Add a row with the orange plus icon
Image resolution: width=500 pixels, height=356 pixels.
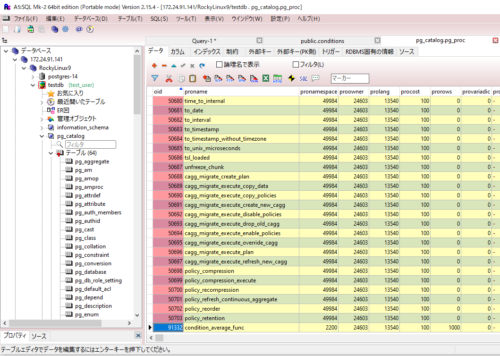154,66
